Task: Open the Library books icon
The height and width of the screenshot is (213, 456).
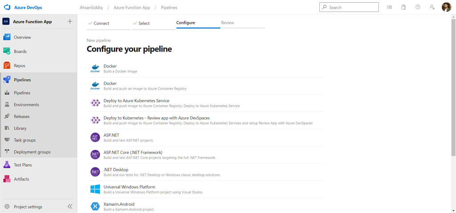Action: tap(7, 128)
